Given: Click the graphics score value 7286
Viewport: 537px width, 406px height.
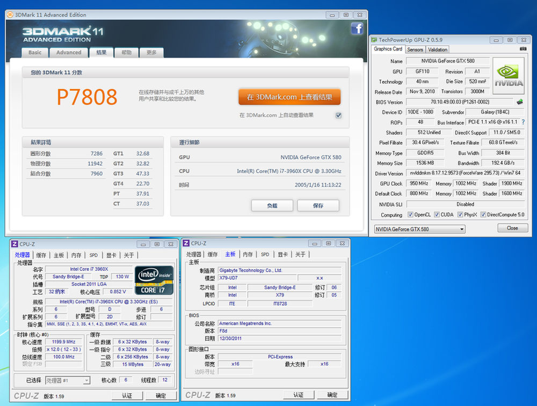Looking at the screenshot, I should pos(97,153).
